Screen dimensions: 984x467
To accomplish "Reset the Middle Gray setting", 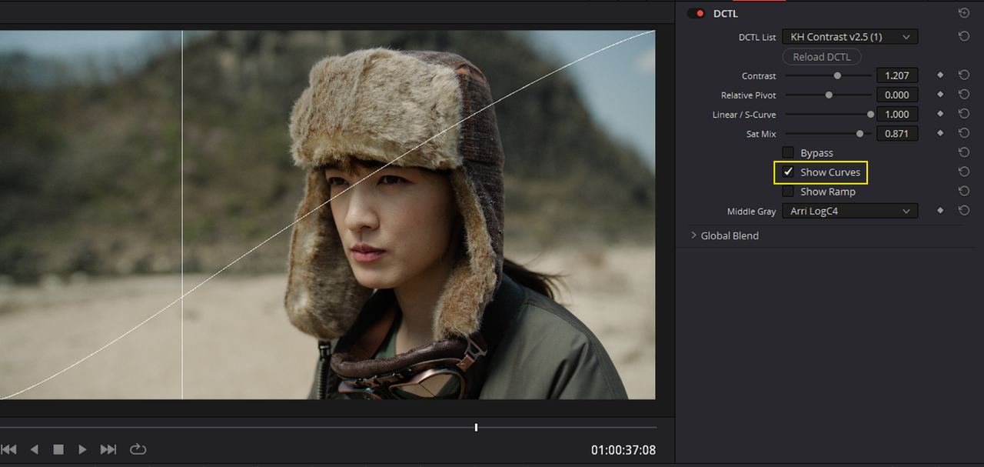I will pos(964,210).
